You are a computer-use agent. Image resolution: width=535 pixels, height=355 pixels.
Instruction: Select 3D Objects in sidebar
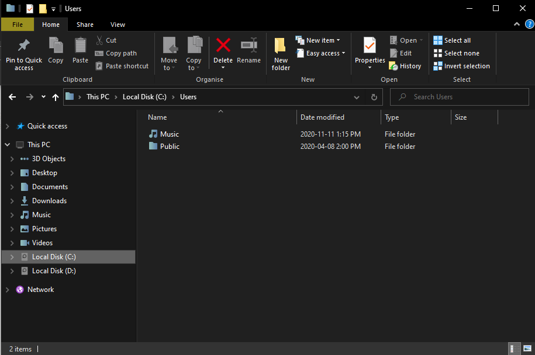click(49, 159)
